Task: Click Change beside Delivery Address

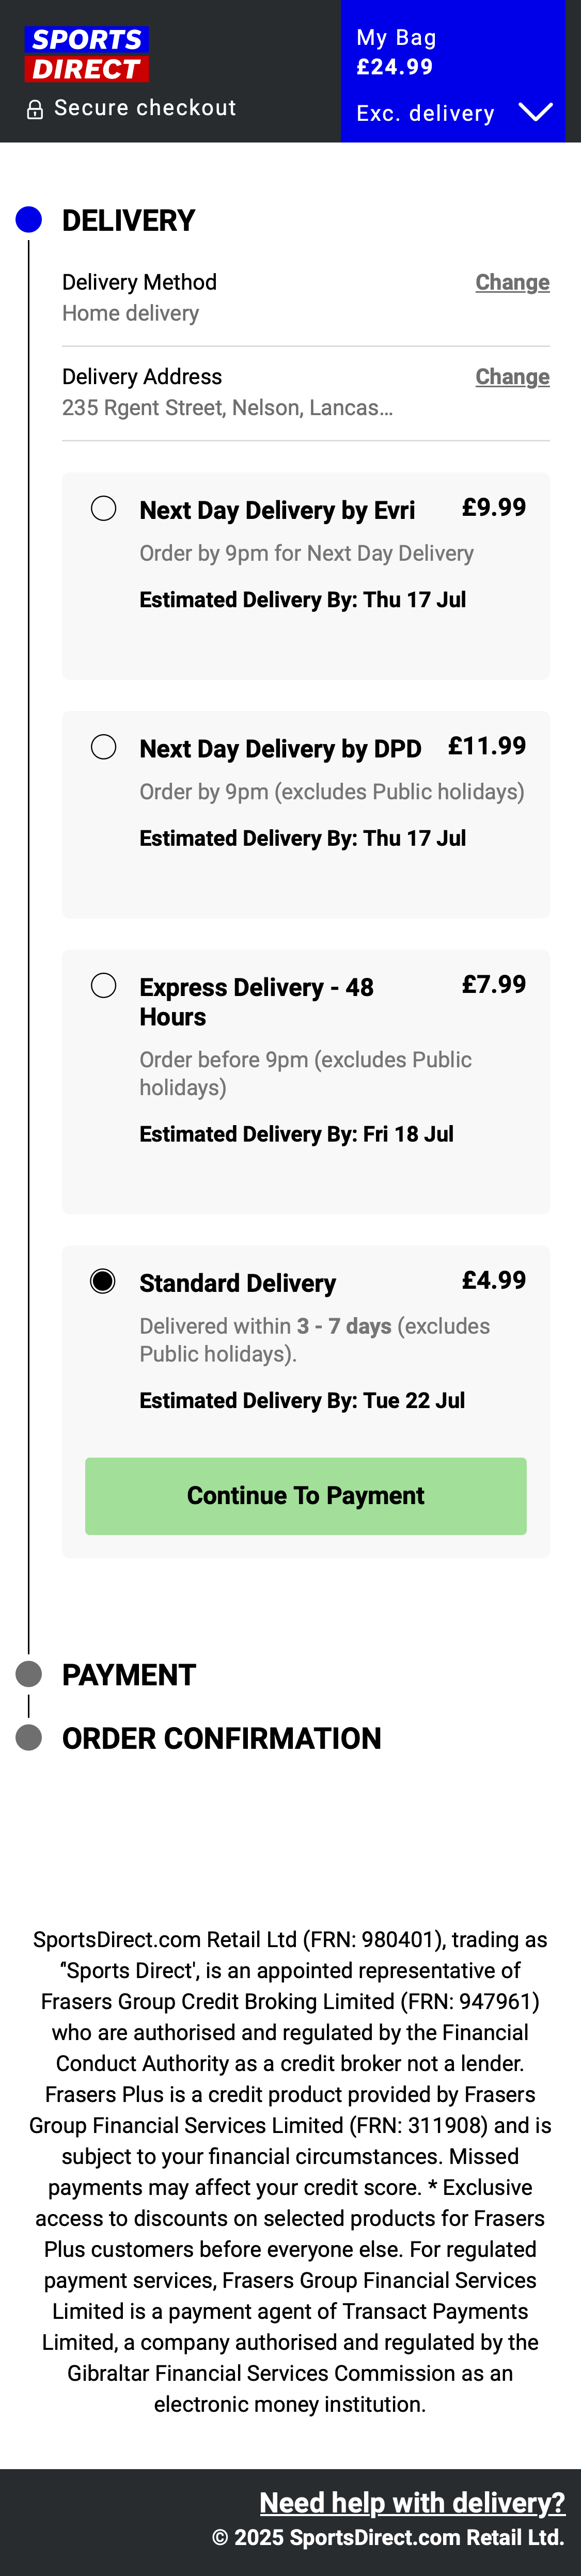Action: (x=513, y=377)
